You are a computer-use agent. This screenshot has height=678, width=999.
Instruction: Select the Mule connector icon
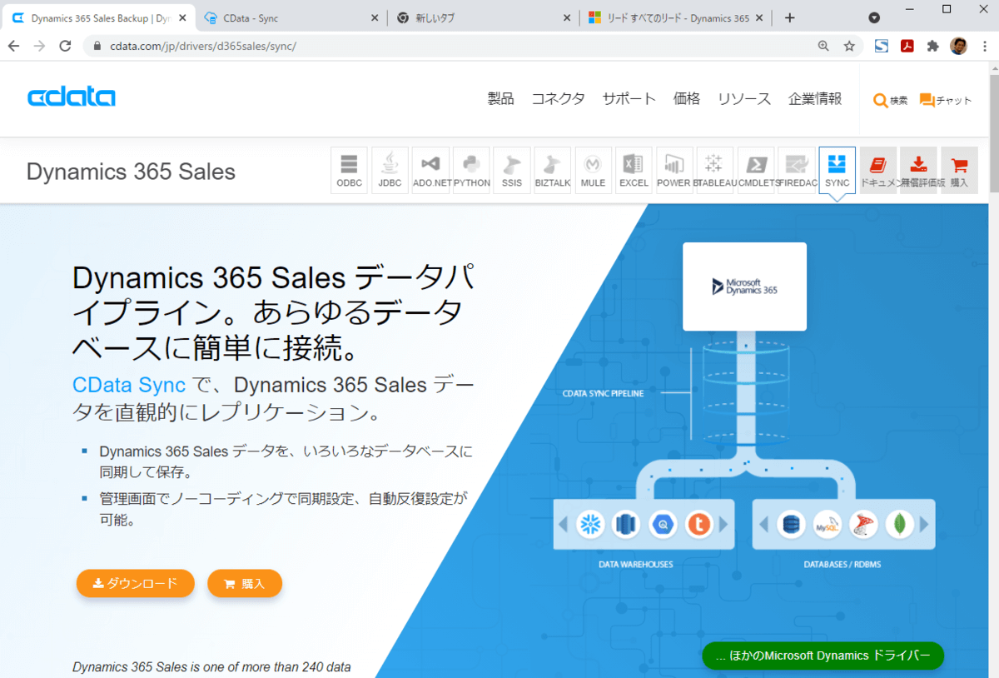point(594,170)
